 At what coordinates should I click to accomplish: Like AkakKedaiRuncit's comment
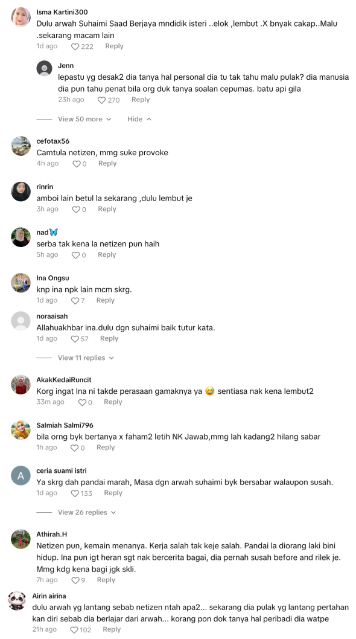82,403
